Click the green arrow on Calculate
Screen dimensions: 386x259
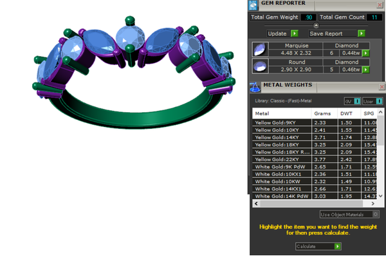point(338,246)
